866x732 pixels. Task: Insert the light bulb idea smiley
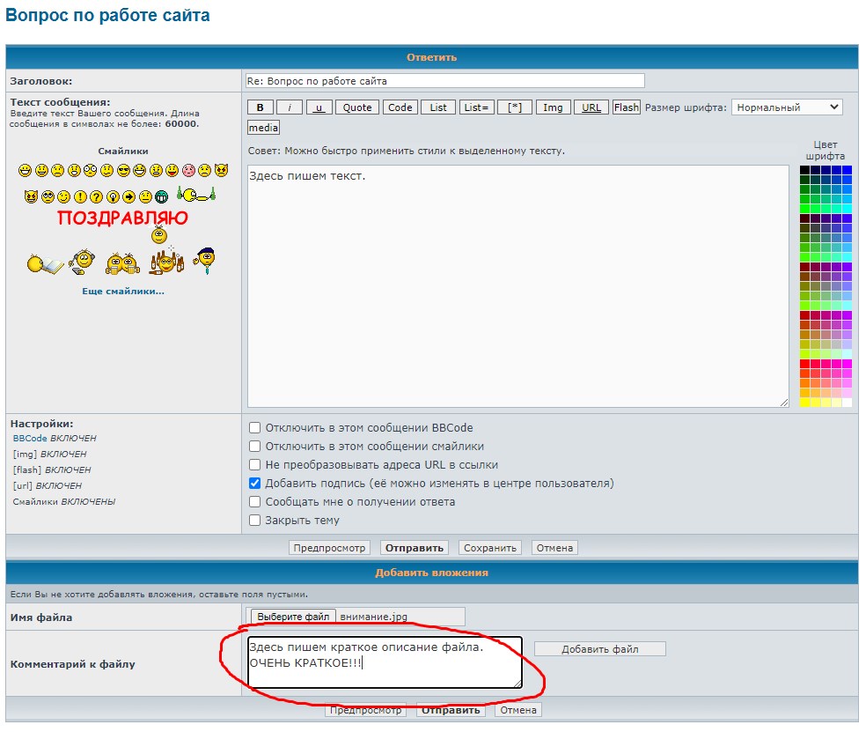point(112,196)
